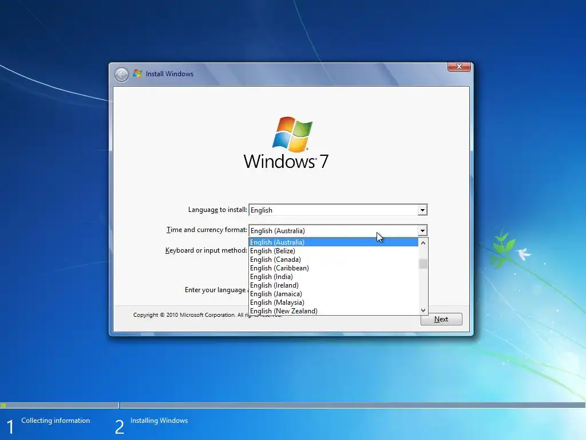Click the Time and currency format label

[207, 230]
